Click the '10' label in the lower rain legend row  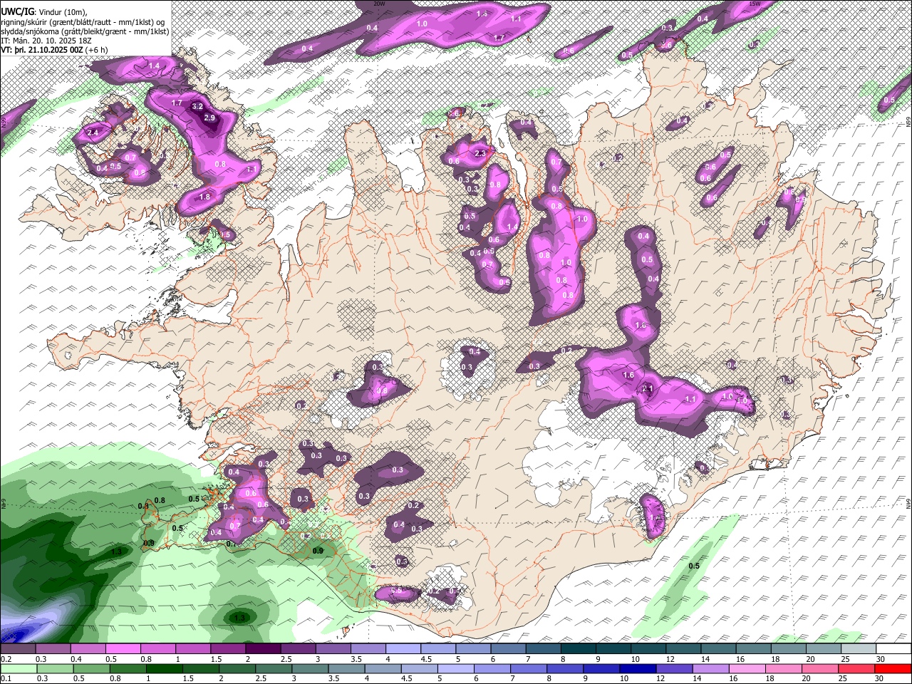point(623,678)
